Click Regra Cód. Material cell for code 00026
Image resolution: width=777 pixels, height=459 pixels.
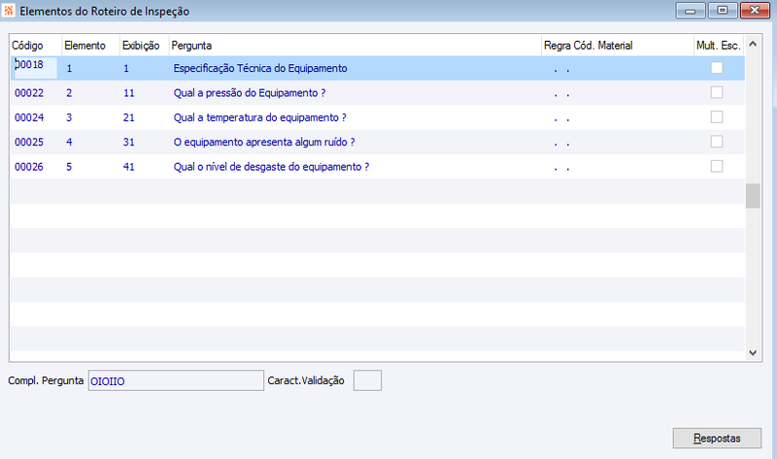pos(618,167)
